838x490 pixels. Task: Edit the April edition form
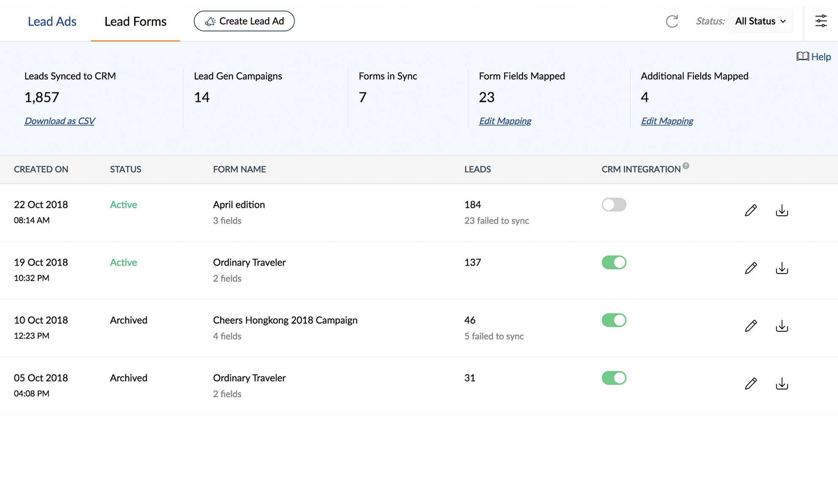click(751, 210)
